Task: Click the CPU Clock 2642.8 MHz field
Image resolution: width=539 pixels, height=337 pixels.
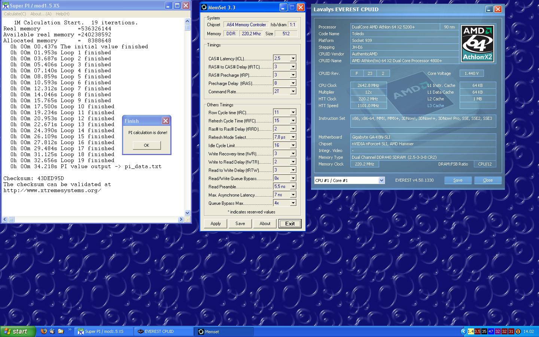Action: point(368,85)
